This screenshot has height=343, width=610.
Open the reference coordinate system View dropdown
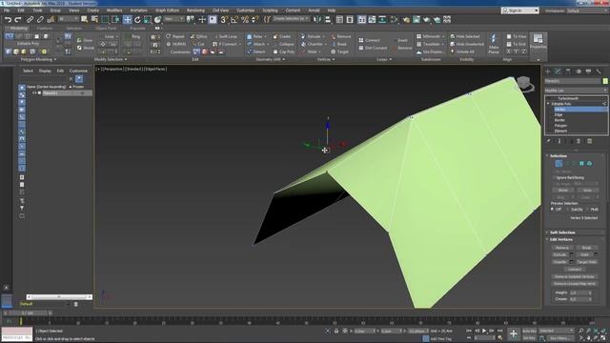point(173,19)
